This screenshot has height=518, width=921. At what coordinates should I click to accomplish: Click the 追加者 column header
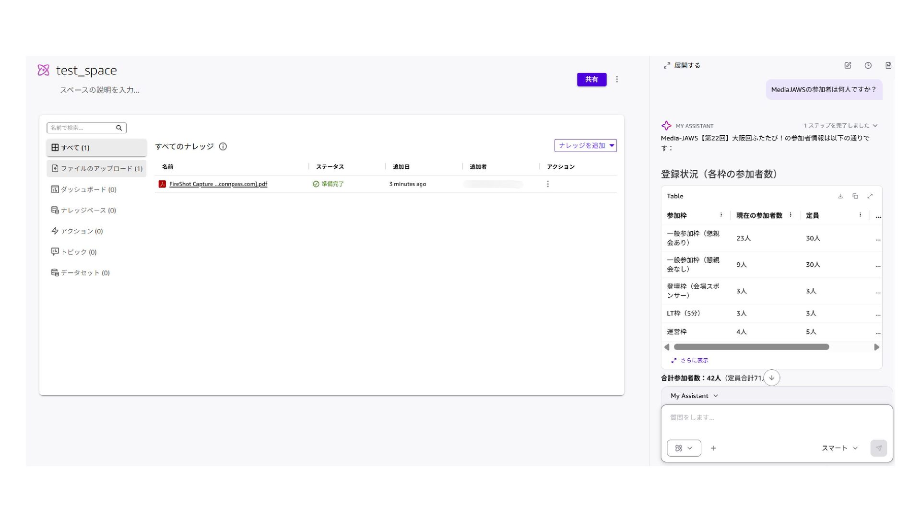click(x=478, y=167)
